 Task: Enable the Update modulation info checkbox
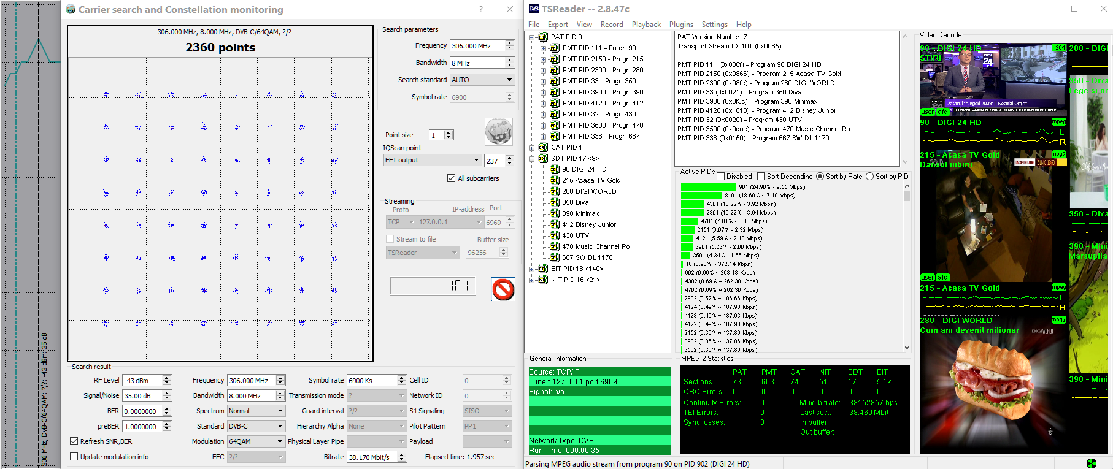point(74,457)
